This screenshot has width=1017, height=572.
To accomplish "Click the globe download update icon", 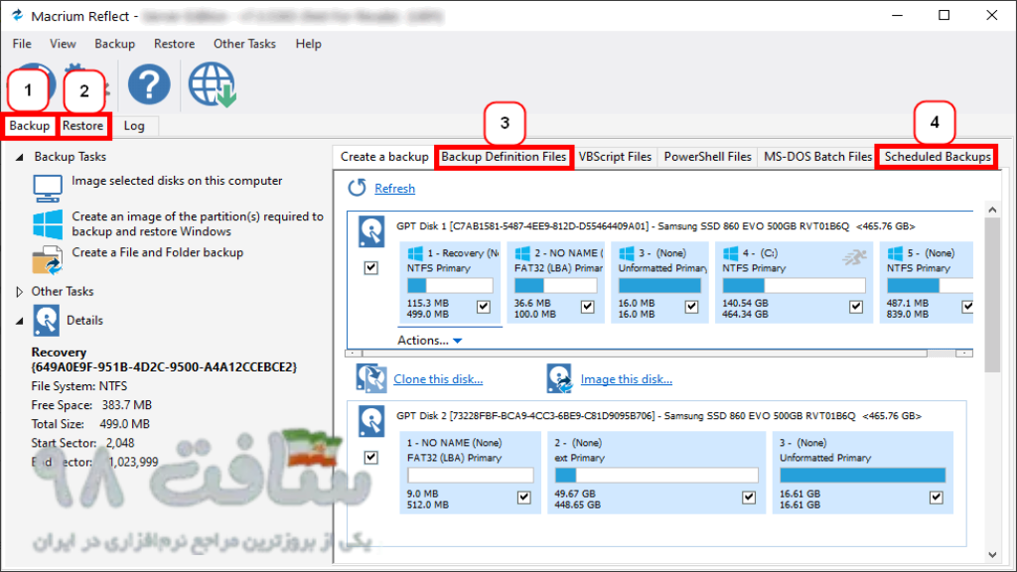I will point(213,85).
